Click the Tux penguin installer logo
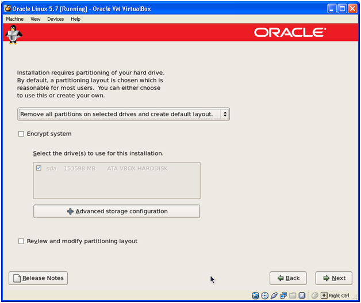The width and height of the screenshot is (361, 303). coord(14,34)
